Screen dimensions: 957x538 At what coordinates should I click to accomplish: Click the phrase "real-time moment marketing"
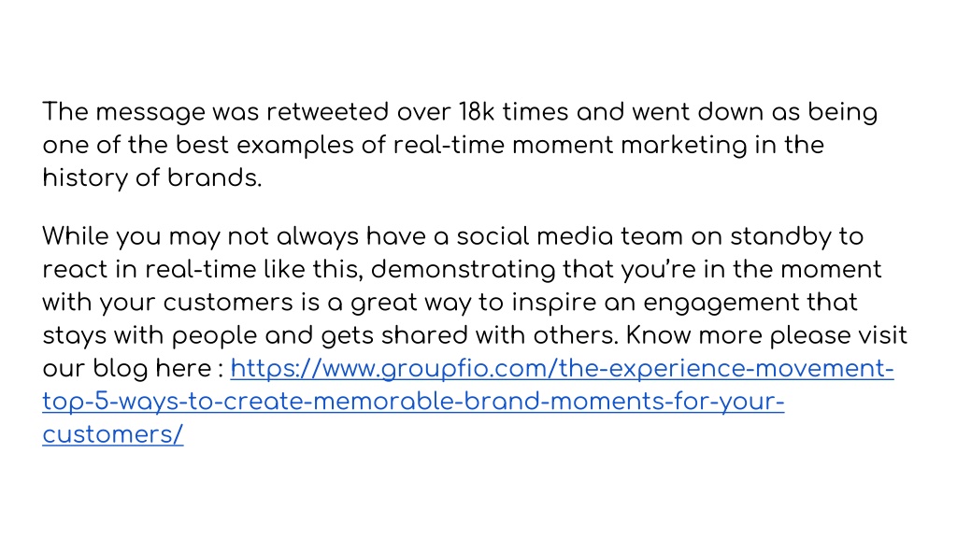570,146
